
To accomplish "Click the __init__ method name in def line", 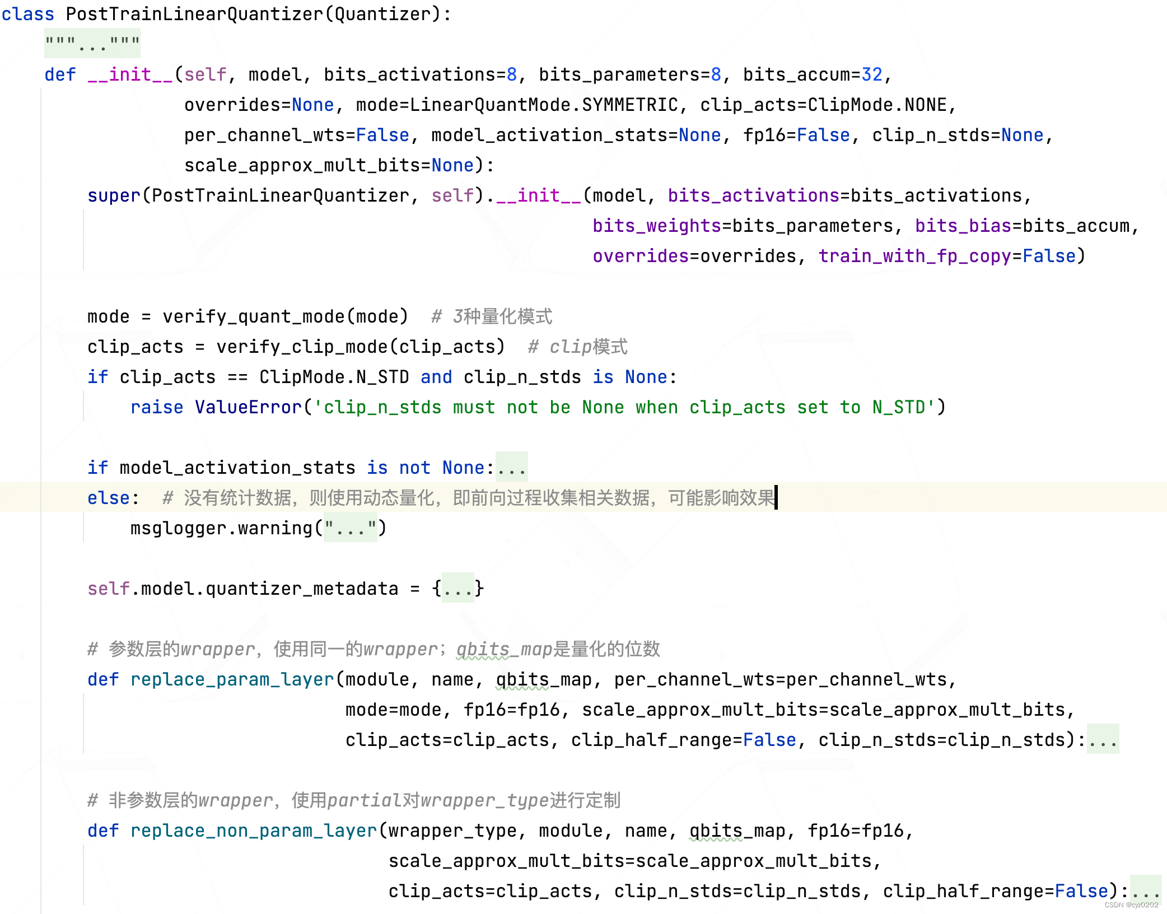I will [130, 74].
